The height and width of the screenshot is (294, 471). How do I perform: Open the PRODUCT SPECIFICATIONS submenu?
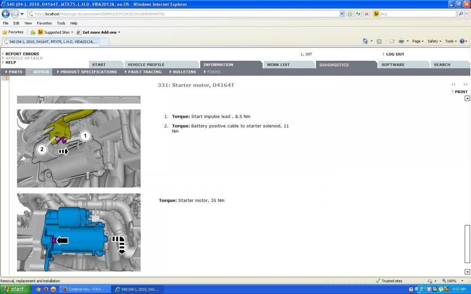[x=87, y=72]
